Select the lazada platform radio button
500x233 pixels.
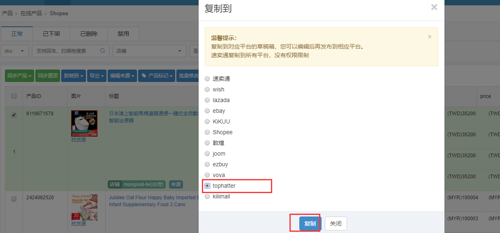pyautogui.click(x=207, y=100)
